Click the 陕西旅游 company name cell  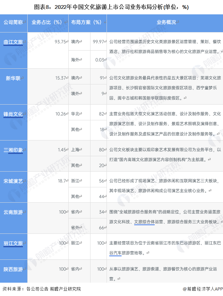[14, 271]
